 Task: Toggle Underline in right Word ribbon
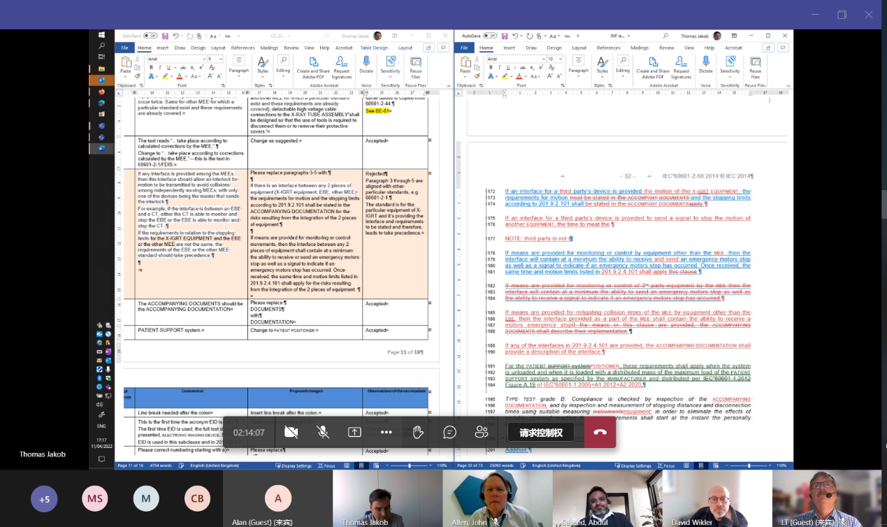coord(508,68)
